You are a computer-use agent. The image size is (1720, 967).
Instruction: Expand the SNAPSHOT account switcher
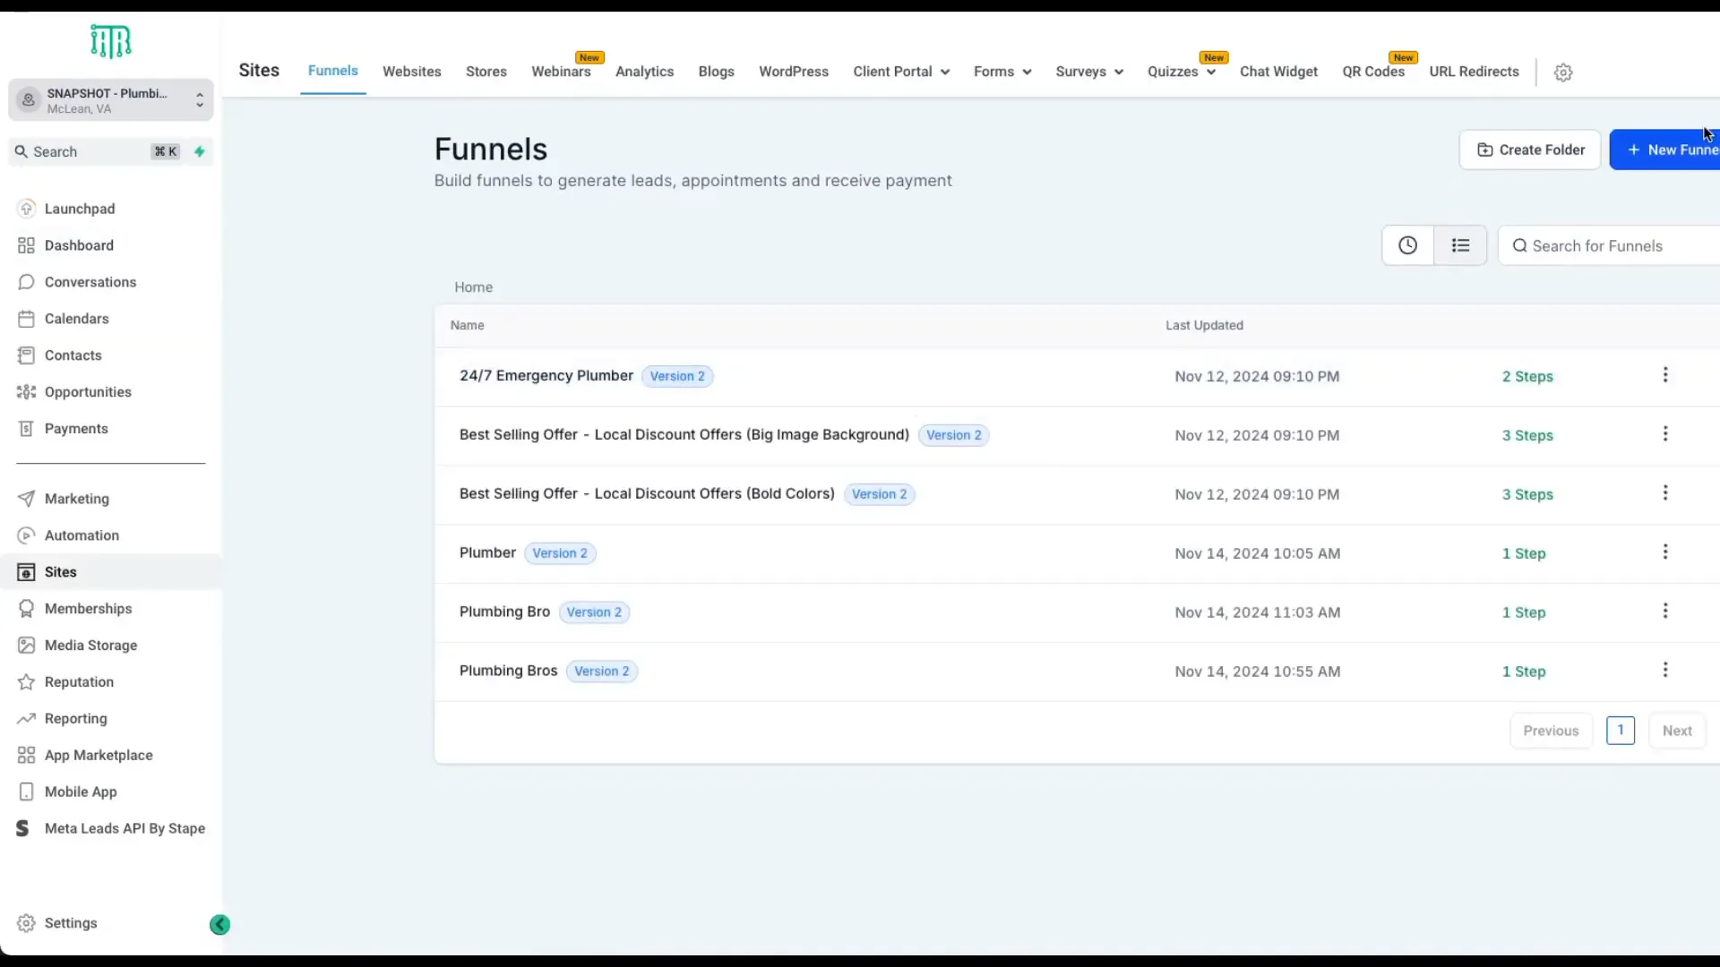pos(111,100)
